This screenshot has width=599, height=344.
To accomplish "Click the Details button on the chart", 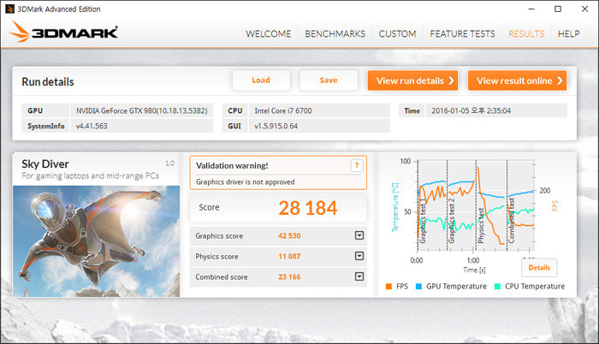I will (x=539, y=267).
